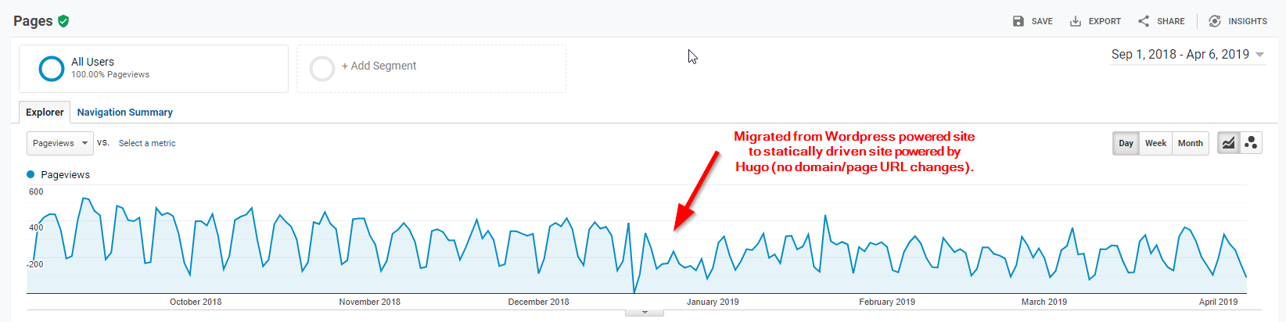
Task: Set graph granularity to Week
Action: (1155, 143)
